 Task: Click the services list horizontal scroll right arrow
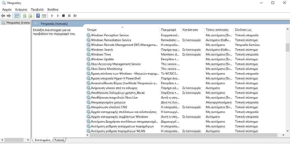(x=283, y=135)
